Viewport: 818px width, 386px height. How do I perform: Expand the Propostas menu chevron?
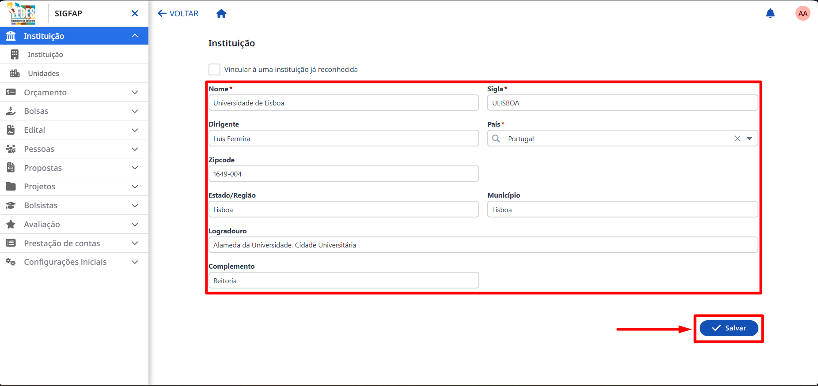point(135,168)
